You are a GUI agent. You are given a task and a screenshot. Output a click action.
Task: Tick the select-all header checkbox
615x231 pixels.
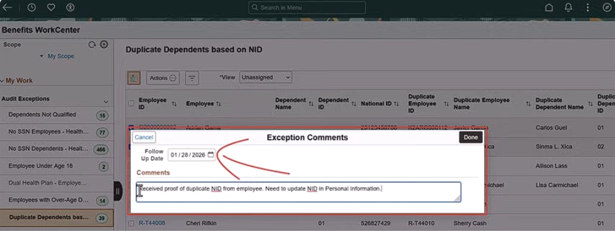pos(131,104)
